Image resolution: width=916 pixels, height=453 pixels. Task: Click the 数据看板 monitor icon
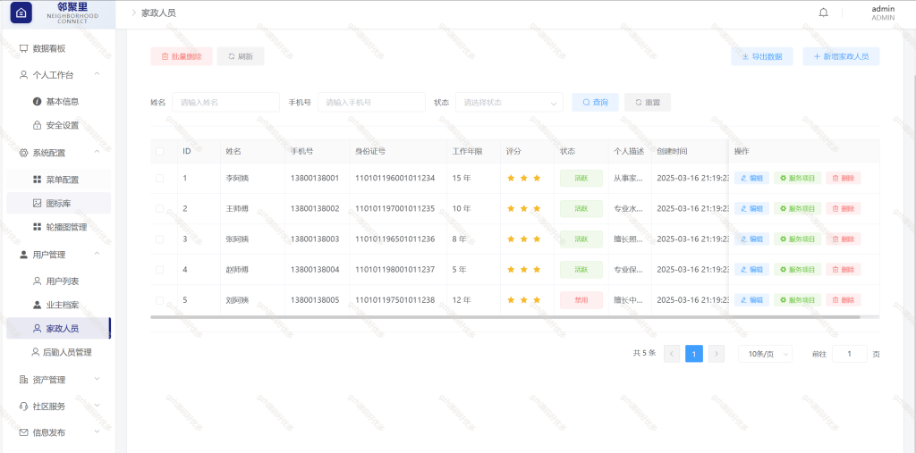[23, 48]
